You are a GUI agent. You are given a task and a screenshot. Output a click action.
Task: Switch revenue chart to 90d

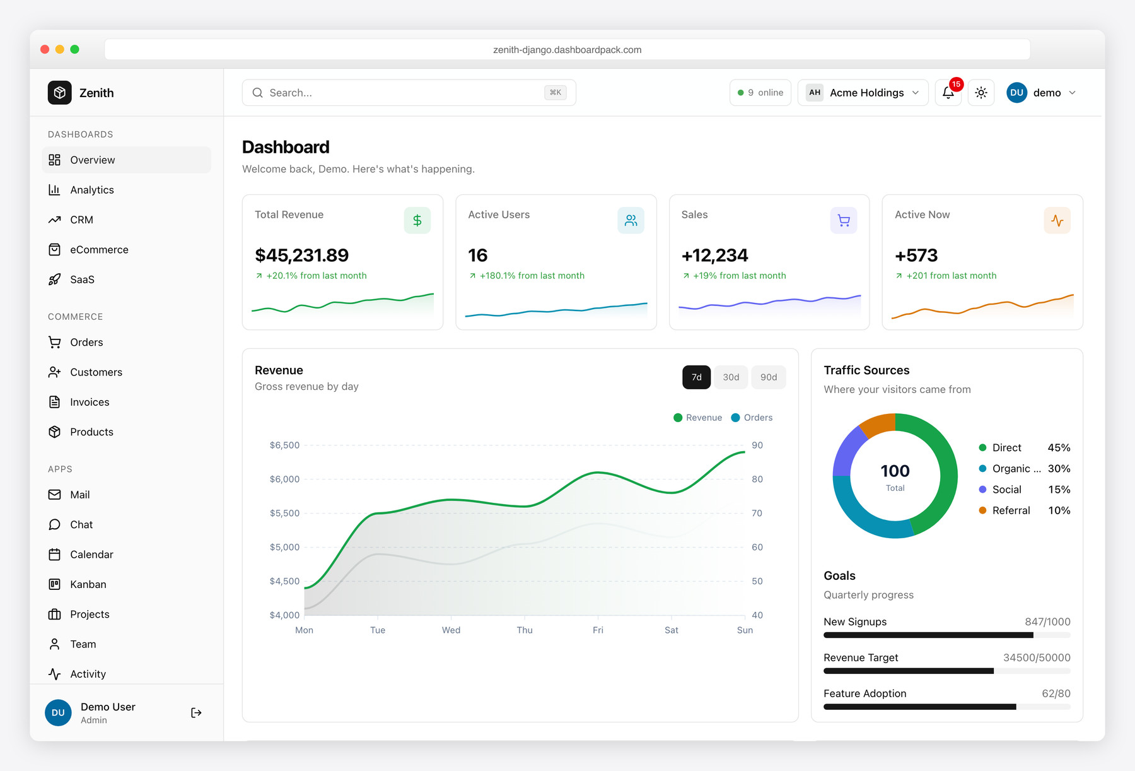[769, 377]
